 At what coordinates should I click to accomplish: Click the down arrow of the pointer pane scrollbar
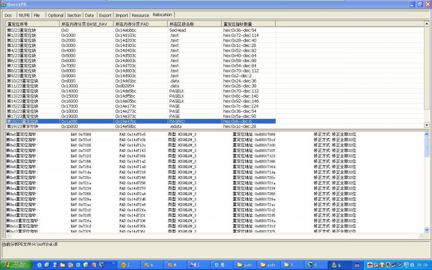pos(427,229)
